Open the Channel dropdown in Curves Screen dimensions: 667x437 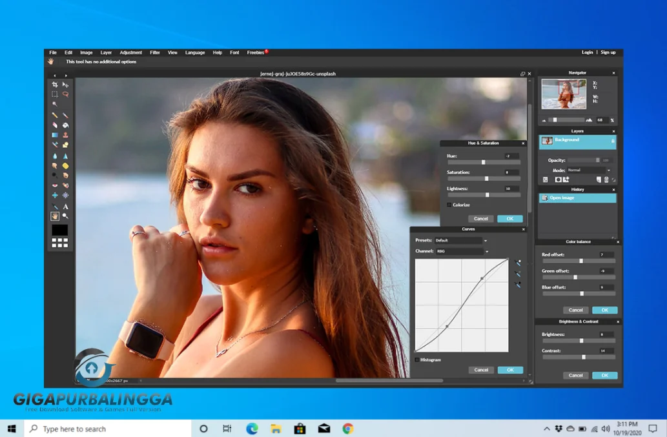[x=462, y=250]
